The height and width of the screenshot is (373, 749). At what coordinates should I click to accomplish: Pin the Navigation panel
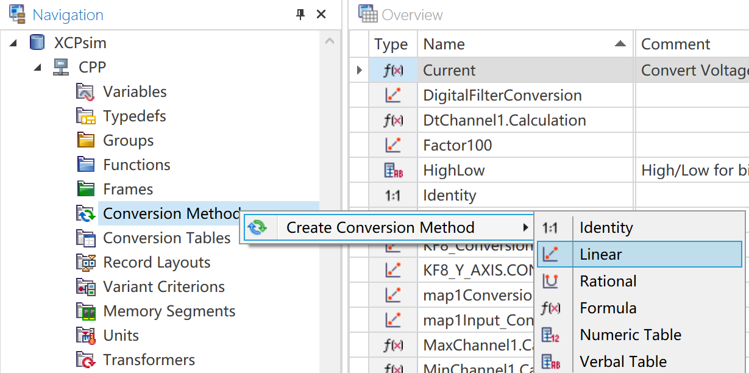coord(300,15)
